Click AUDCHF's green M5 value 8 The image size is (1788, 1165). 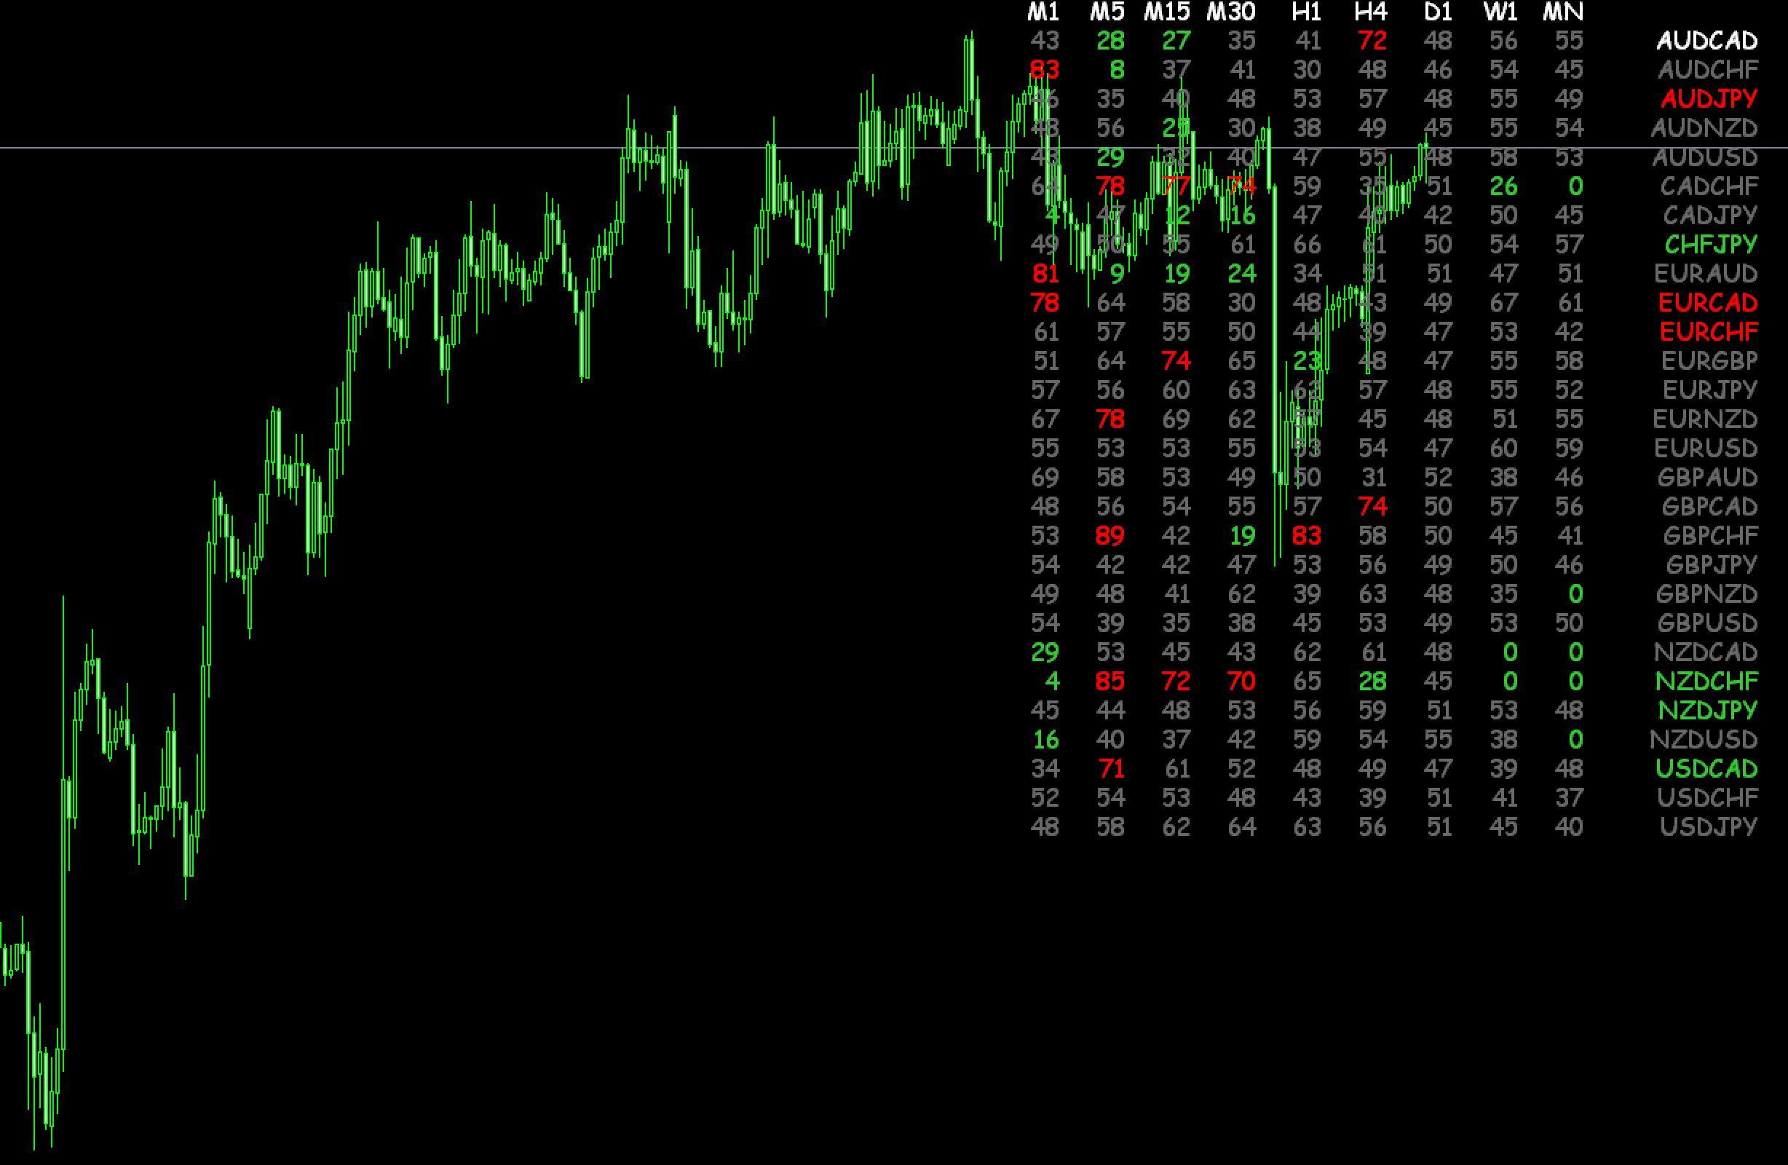click(x=1117, y=70)
